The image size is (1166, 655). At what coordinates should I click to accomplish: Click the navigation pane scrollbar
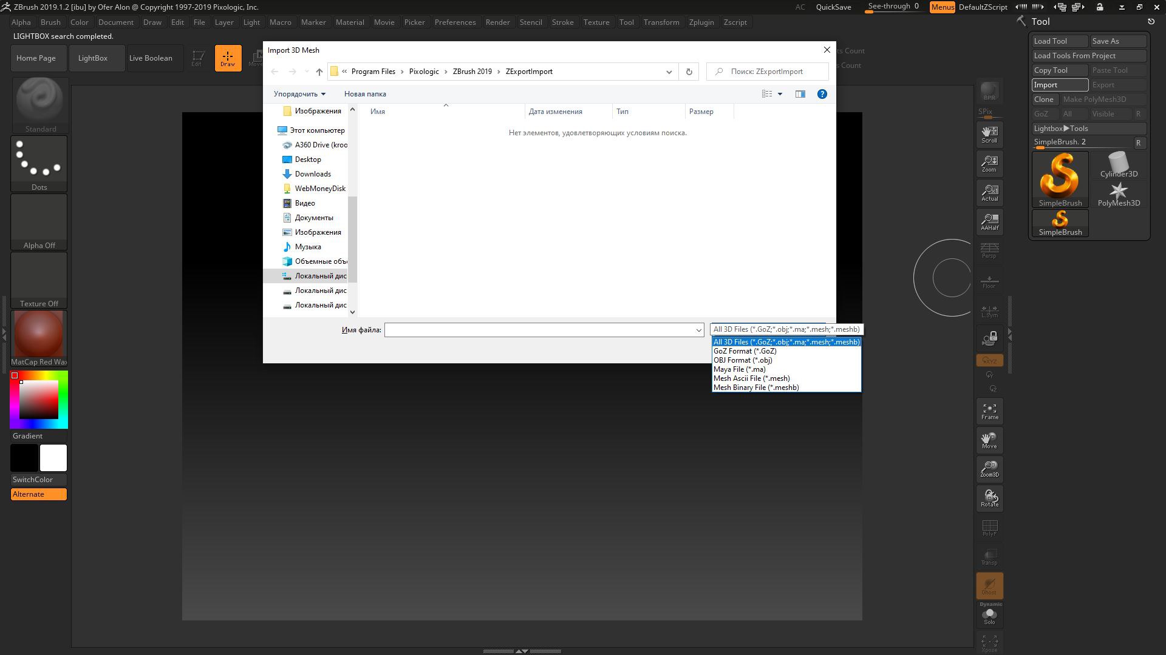point(352,240)
